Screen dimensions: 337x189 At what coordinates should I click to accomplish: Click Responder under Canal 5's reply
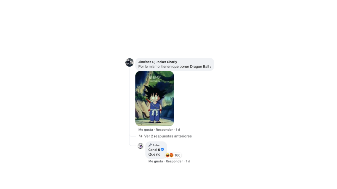pos(174,161)
